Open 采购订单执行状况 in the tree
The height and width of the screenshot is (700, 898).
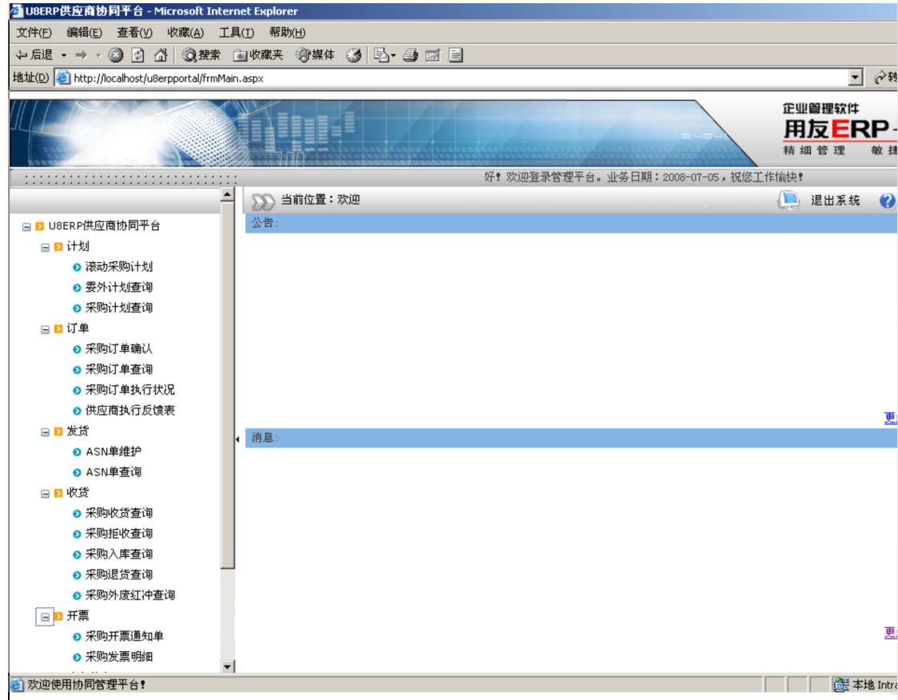point(130,390)
